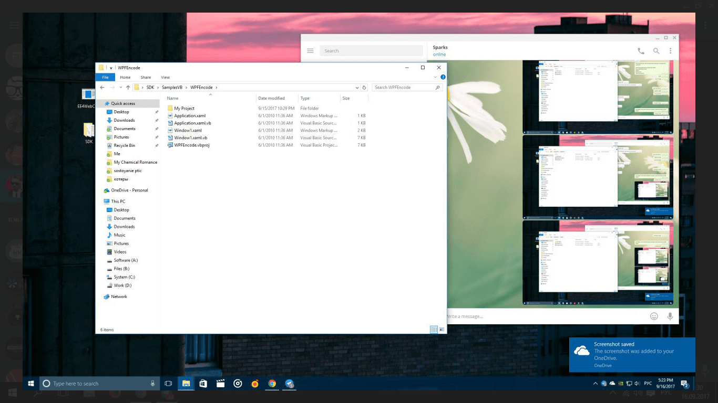
Task: Open the Telegram three-dot options menu
Action: pyautogui.click(x=670, y=51)
